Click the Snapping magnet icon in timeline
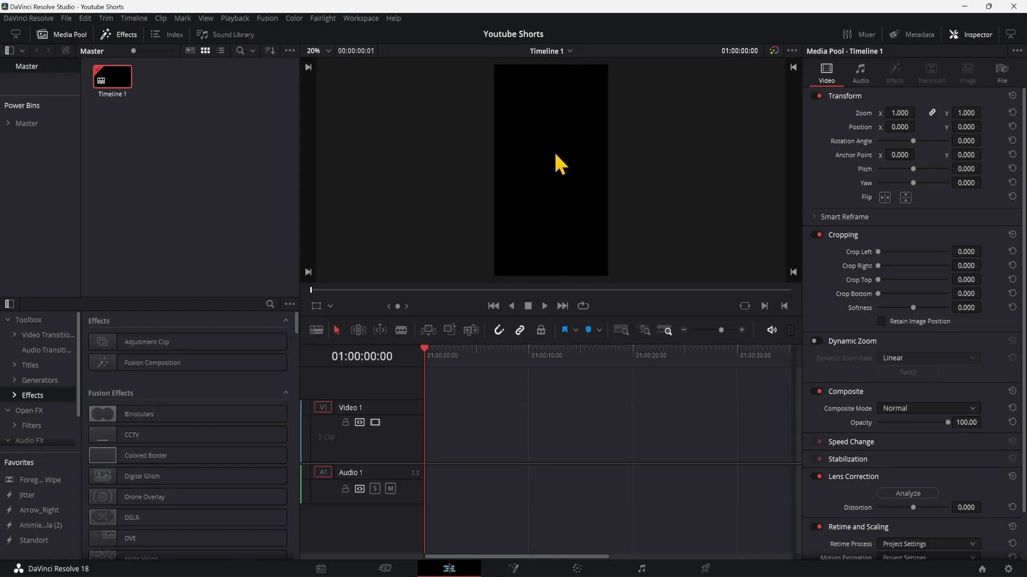The width and height of the screenshot is (1027, 577). pyautogui.click(x=499, y=330)
